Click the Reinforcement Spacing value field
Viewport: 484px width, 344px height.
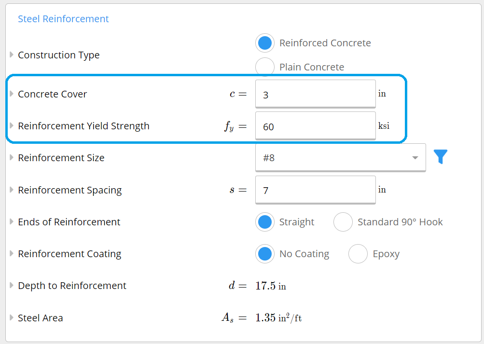[315, 190]
